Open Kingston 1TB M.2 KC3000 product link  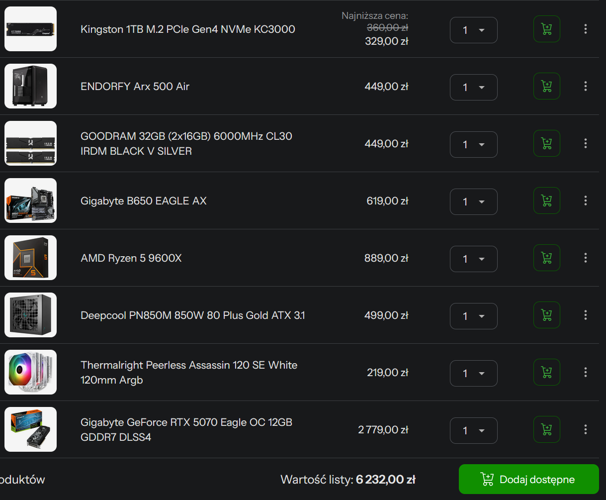tap(188, 29)
